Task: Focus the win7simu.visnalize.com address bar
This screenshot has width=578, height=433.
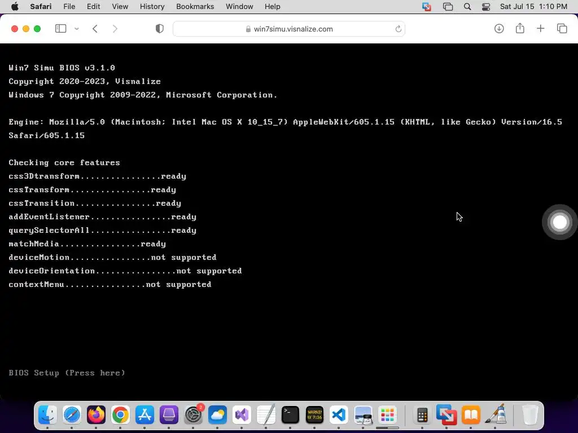Action: click(289, 29)
